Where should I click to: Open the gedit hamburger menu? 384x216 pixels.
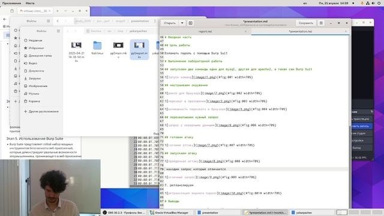coord(321,23)
